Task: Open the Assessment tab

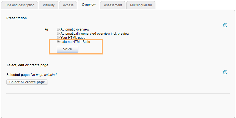Action: [x=113, y=5]
